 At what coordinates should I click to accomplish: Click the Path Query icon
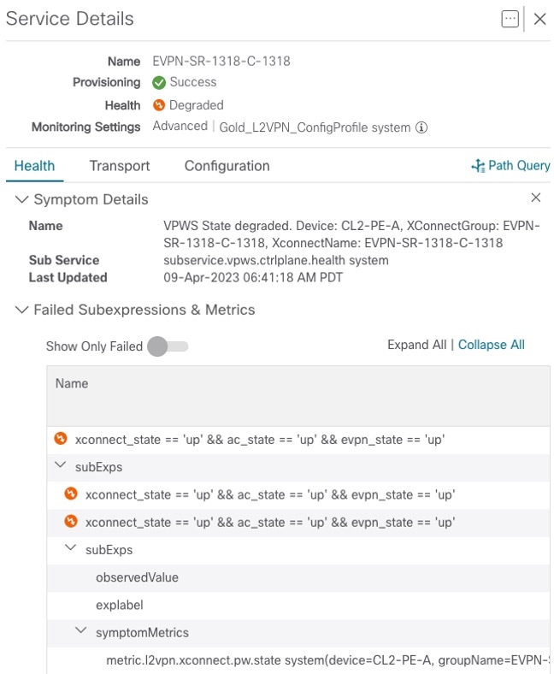point(478,166)
